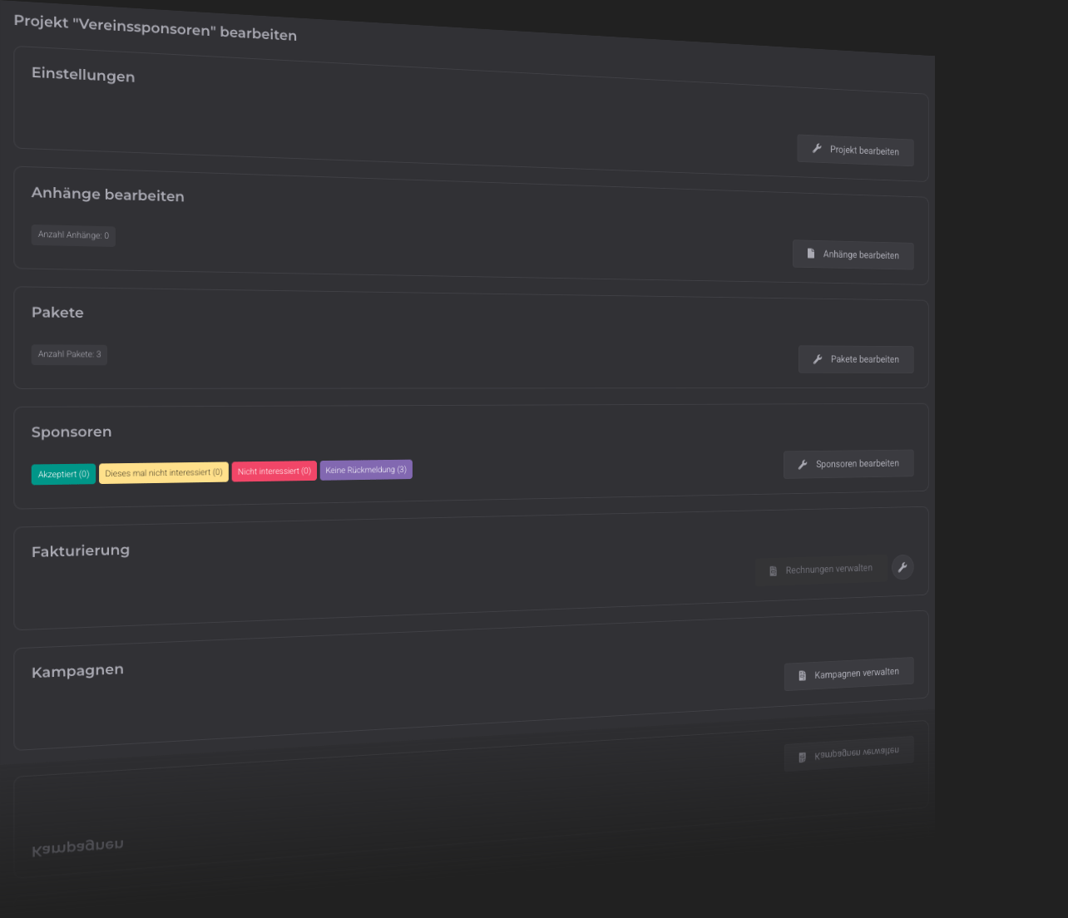1068x918 pixels.
Task: Click the red Nicht interessiert (0) badge
Action: (274, 471)
